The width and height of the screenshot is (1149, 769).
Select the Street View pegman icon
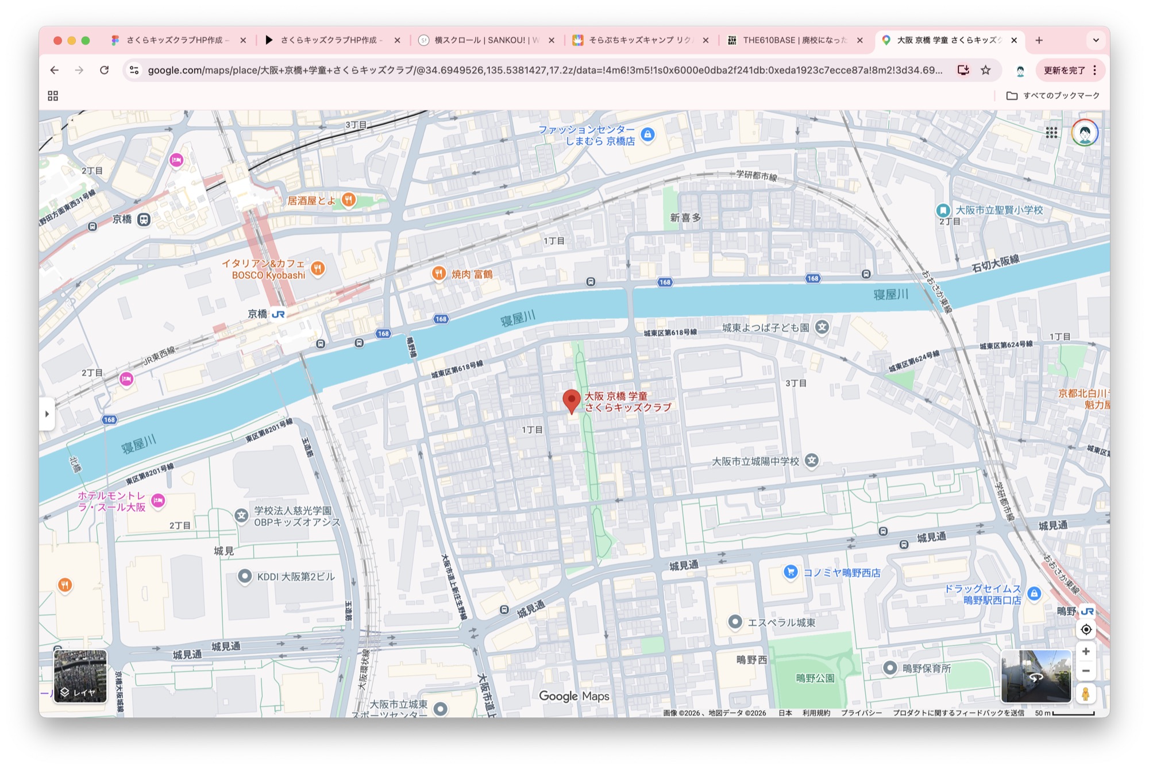click(x=1086, y=694)
